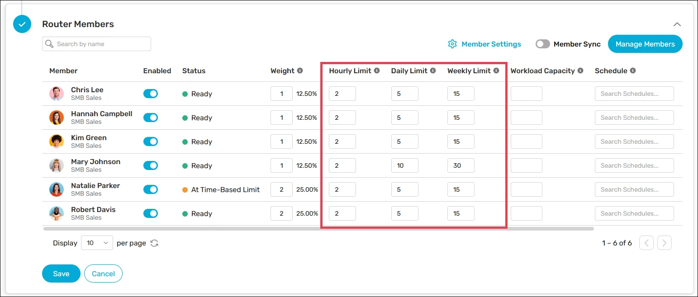
Task: Click the horizontal table scrollbar
Action: pos(318,229)
